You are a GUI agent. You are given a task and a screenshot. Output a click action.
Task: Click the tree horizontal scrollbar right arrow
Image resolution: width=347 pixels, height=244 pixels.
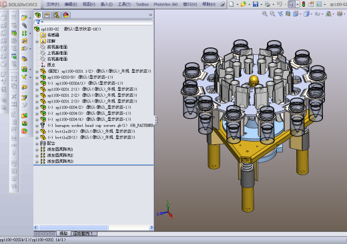pyautogui.click(x=151, y=227)
